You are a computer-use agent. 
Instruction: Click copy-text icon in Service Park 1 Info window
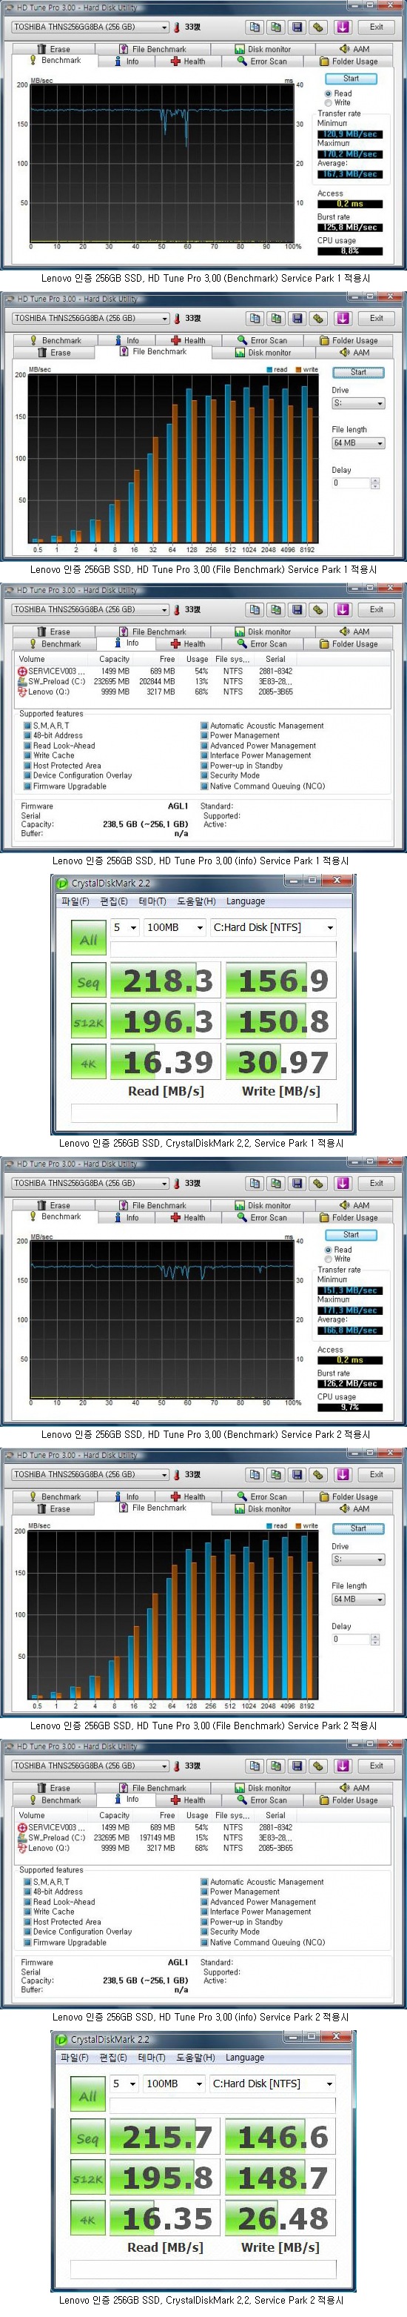tap(255, 610)
